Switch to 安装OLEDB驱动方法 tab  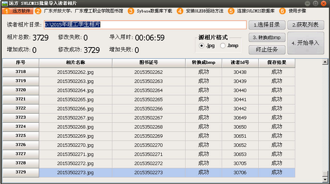click(x=200, y=11)
